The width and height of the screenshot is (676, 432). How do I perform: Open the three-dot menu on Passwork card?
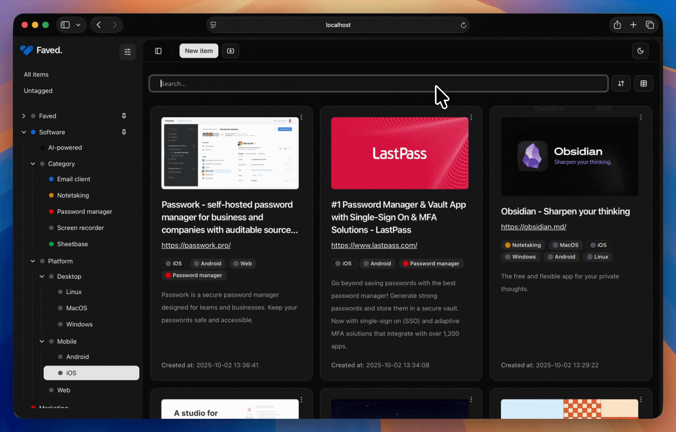tap(302, 117)
